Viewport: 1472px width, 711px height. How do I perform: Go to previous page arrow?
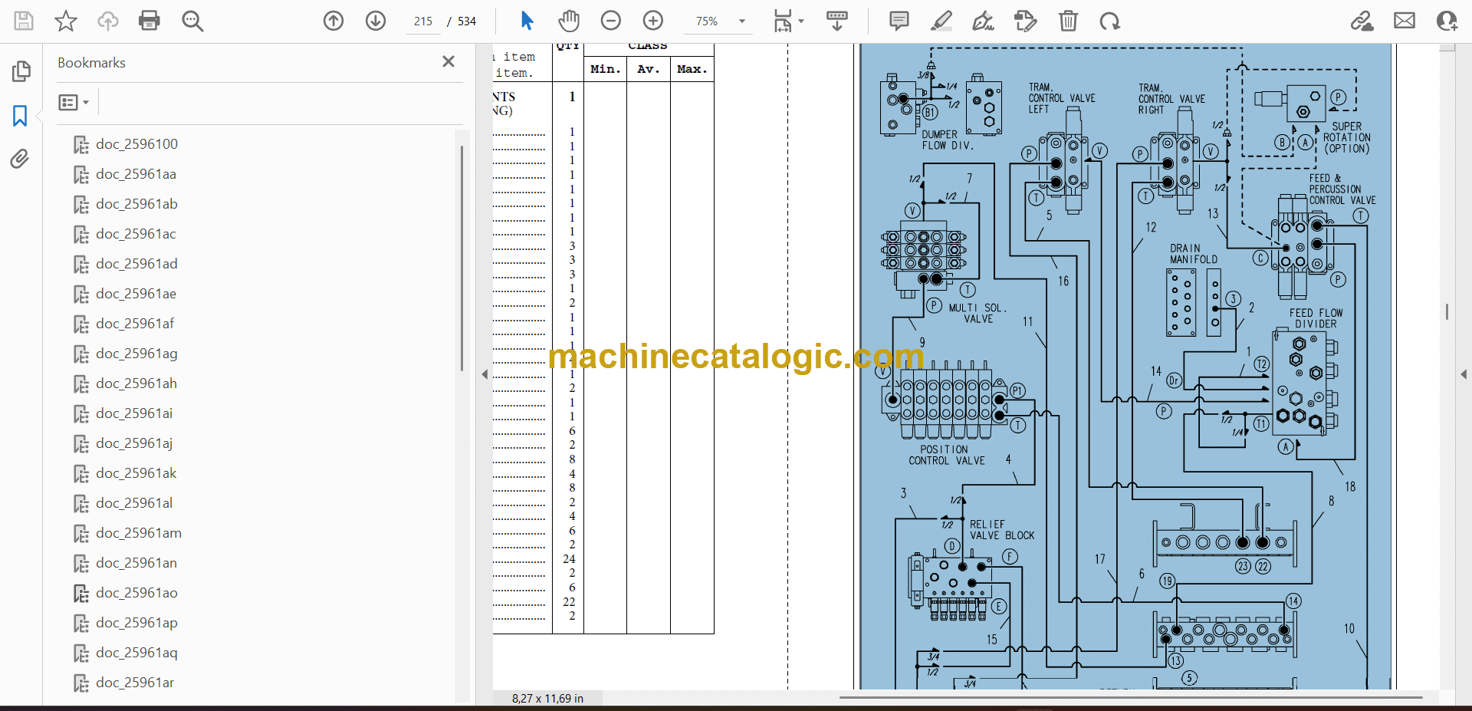tap(333, 21)
